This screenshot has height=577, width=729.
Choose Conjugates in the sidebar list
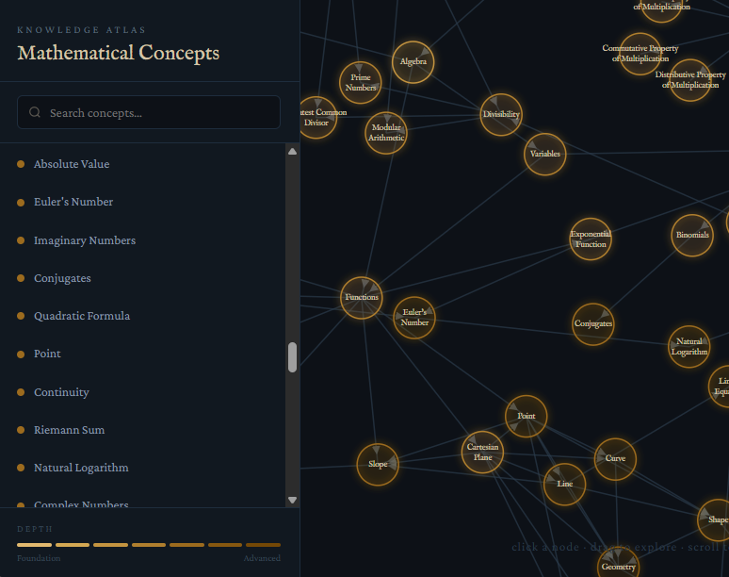[x=143, y=278]
